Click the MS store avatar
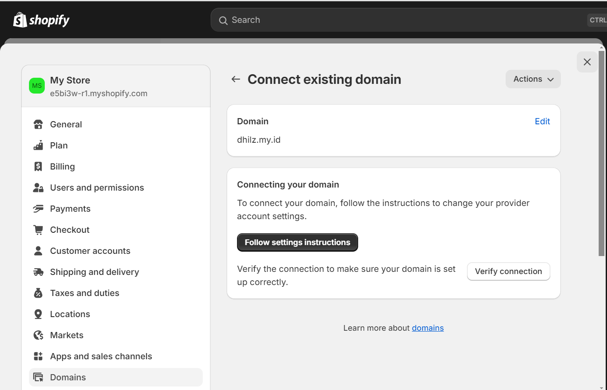The width and height of the screenshot is (607, 390). point(37,86)
